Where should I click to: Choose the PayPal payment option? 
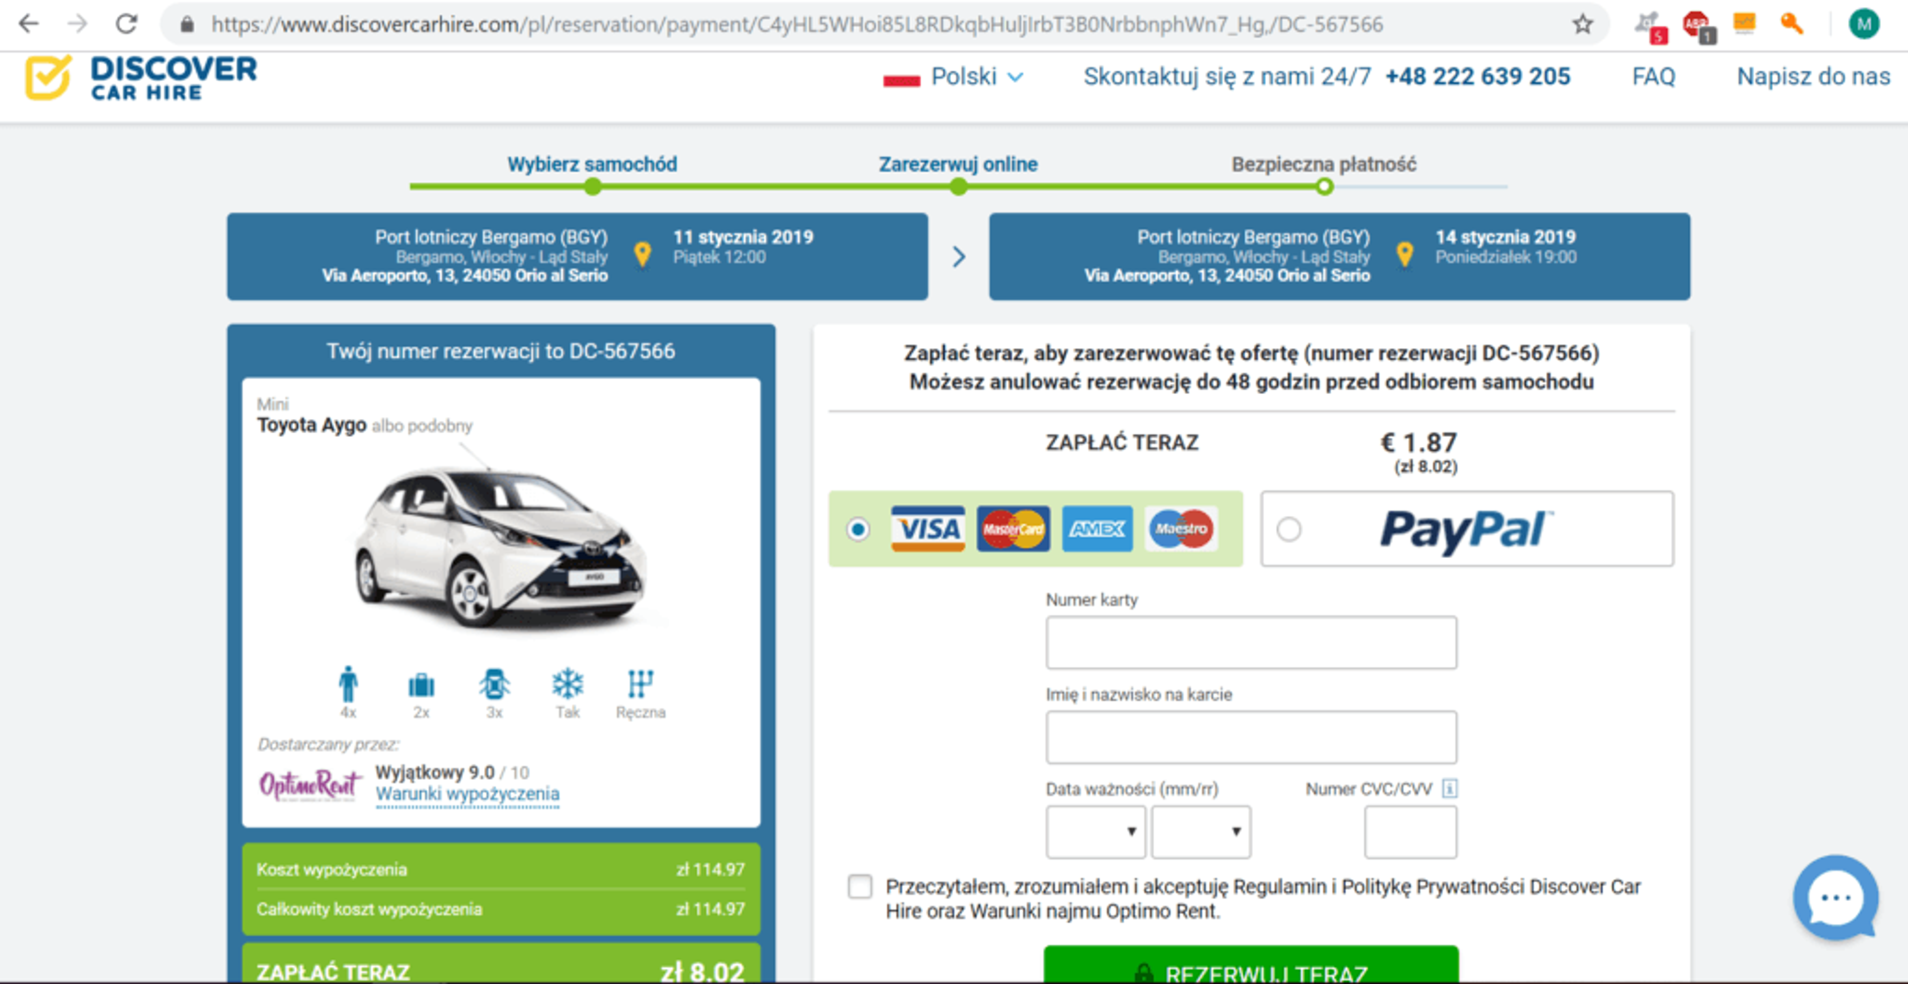coord(1289,529)
